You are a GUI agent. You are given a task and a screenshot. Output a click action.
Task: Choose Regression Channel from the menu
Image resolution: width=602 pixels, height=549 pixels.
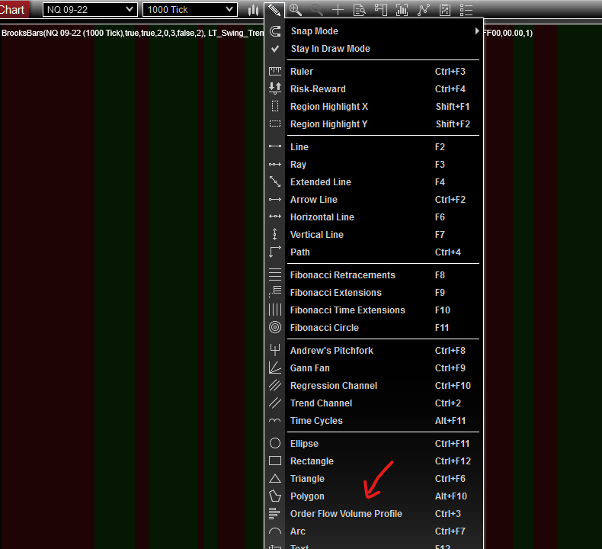373,386
